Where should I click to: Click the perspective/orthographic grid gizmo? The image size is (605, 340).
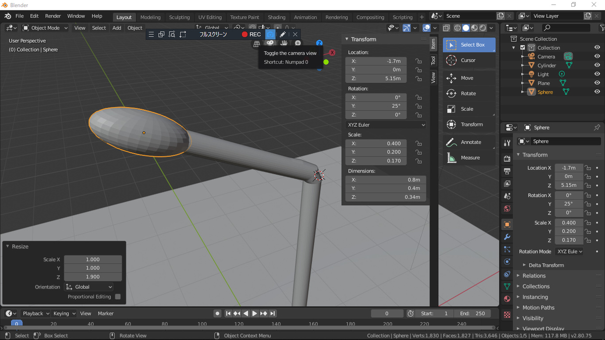(257, 43)
